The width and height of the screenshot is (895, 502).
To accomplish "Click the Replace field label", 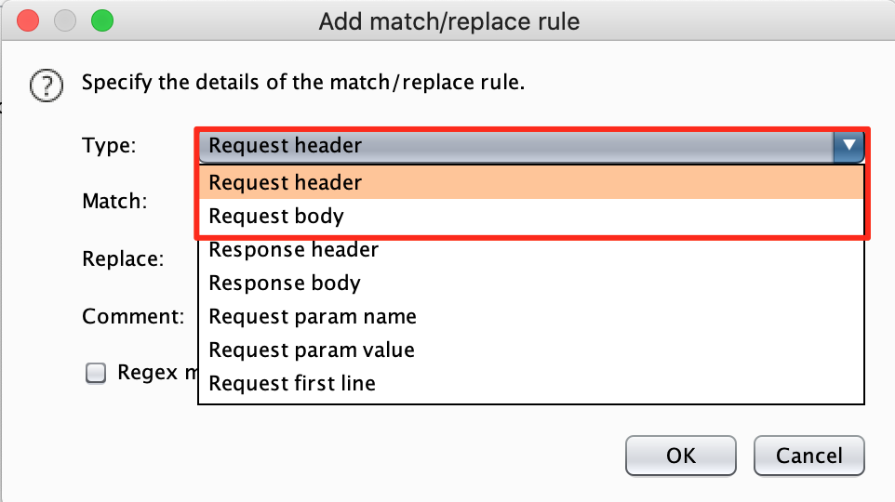I will [123, 258].
